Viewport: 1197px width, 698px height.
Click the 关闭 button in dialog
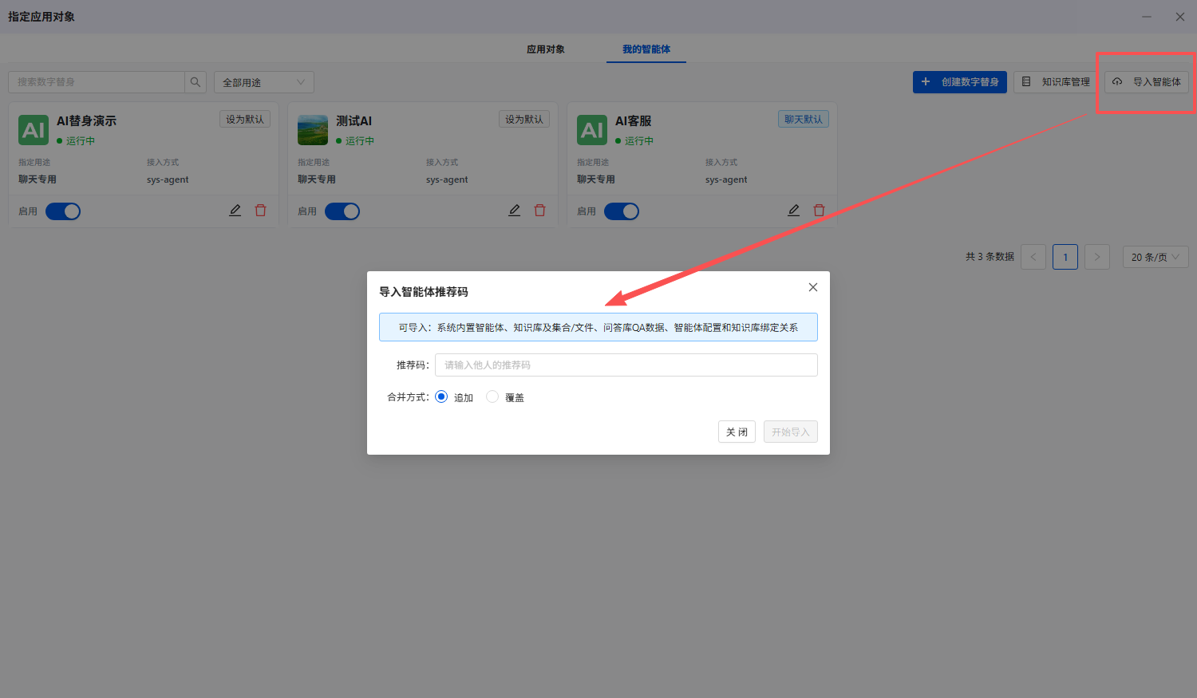coord(737,432)
